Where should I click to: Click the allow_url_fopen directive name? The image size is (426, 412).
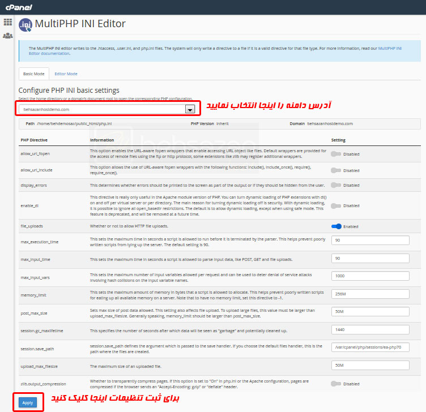[x=35, y=153]
